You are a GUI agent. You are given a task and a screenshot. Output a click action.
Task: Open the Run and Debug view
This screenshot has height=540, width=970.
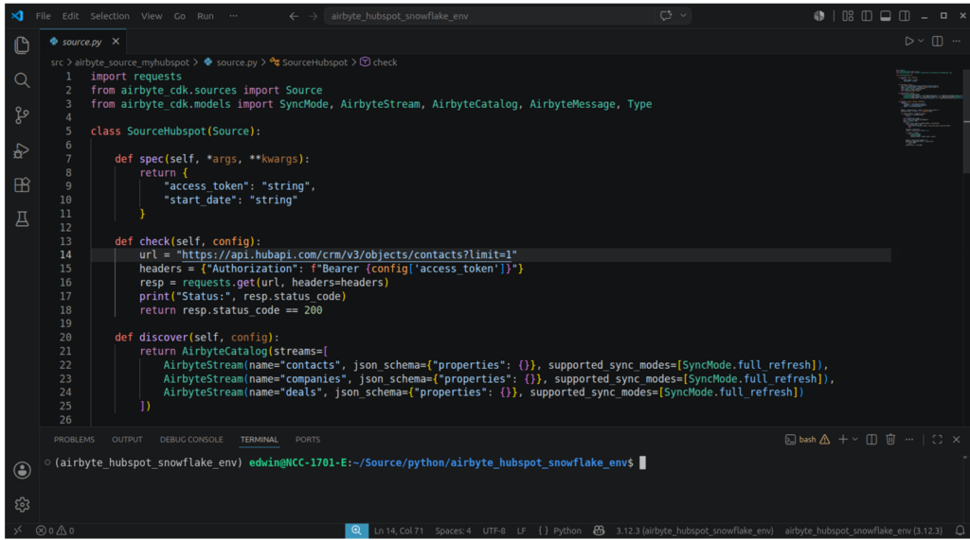[x=23, y=150]
